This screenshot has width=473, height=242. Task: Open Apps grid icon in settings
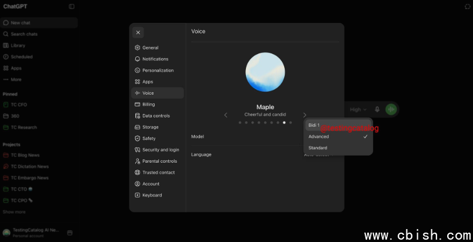[137, 82]
